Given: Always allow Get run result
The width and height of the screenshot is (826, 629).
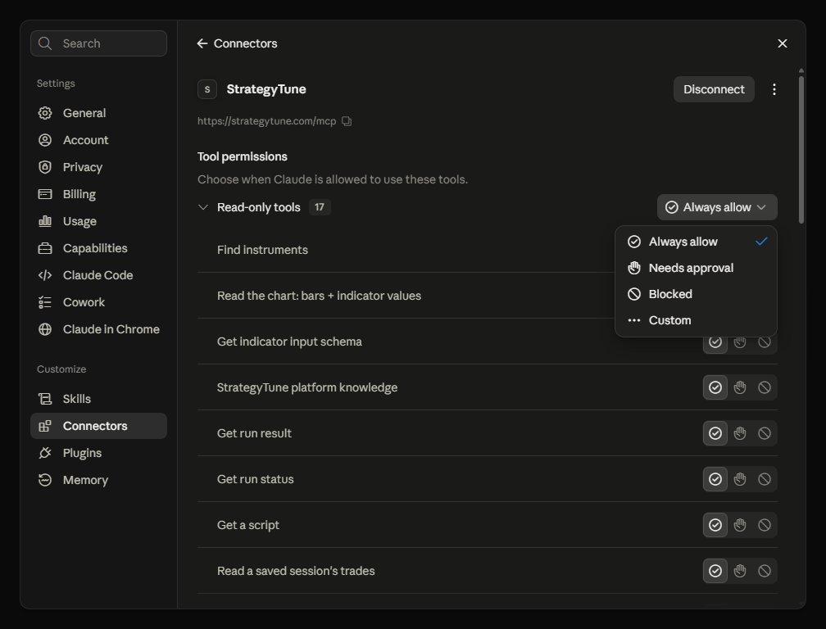Looking at the screenshot, I should 715,433.
